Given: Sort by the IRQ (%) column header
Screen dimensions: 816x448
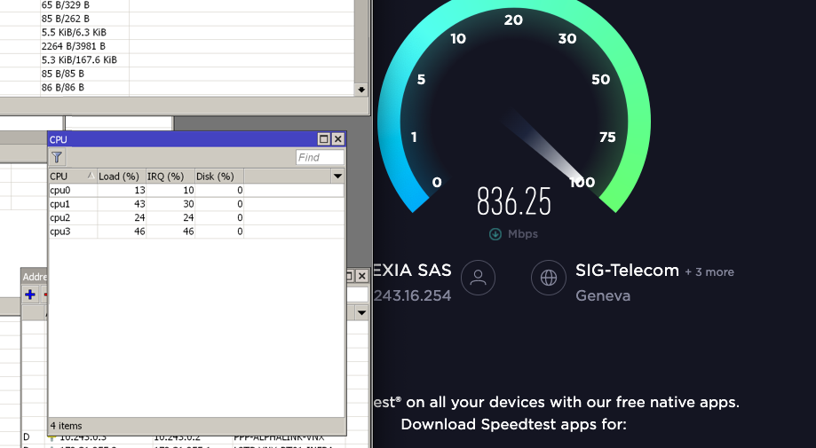Looking at the screenshot, I should point(170,177).
